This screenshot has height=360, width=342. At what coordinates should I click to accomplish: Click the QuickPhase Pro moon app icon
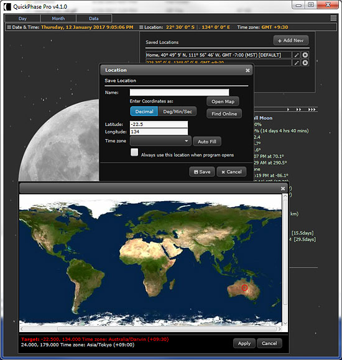(x=7, y=7)
